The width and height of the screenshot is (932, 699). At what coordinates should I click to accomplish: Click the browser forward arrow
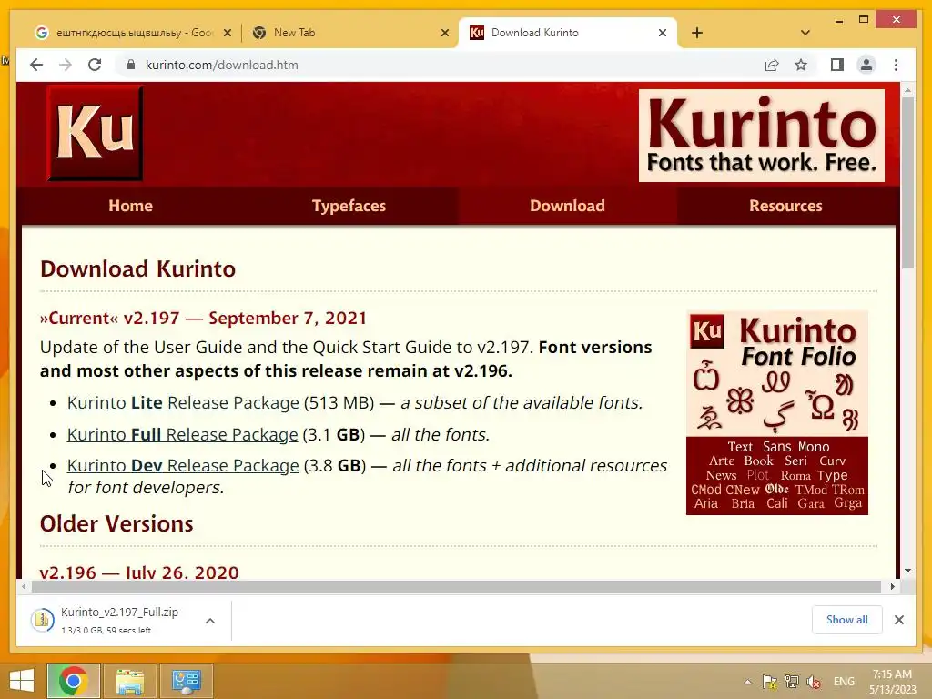click(66, 65)
